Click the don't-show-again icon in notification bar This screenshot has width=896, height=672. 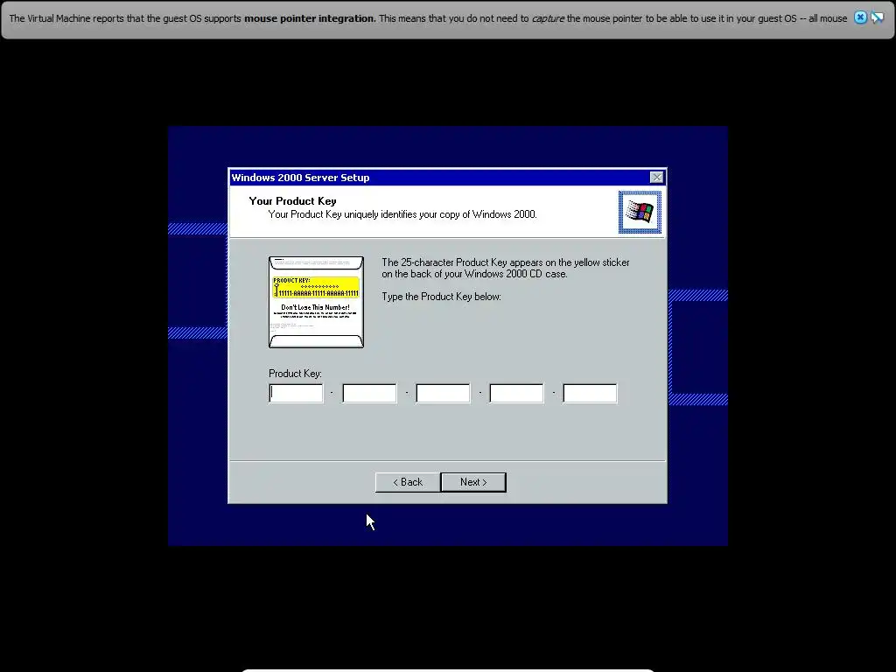click(x=877, y=17)
